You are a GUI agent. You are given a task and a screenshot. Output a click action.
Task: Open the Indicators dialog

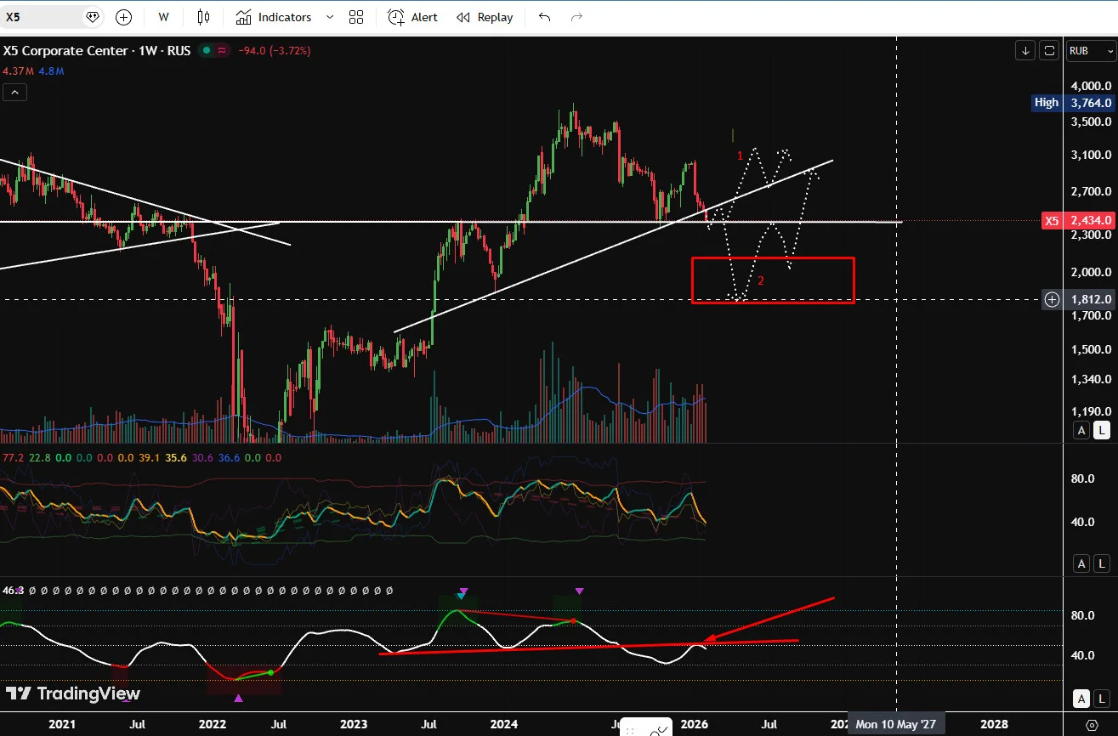[x=274, y=17]
